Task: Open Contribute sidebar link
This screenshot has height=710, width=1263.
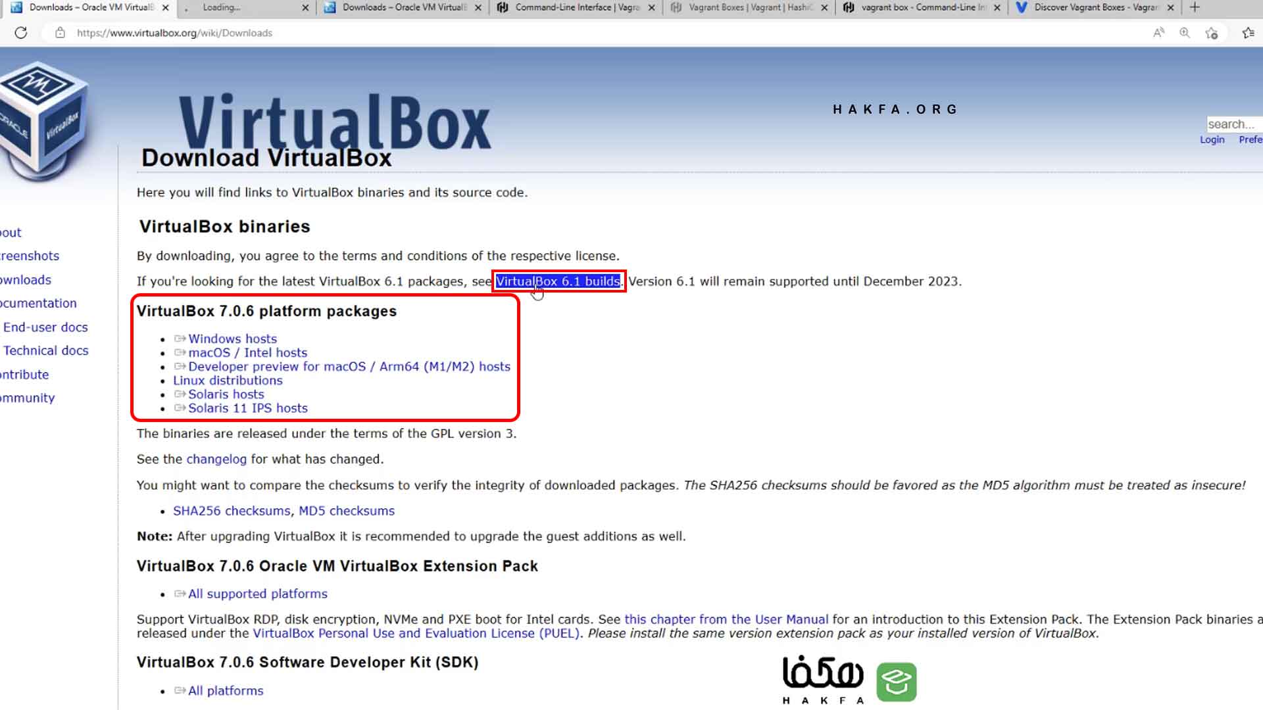Action: pos(24,375)
